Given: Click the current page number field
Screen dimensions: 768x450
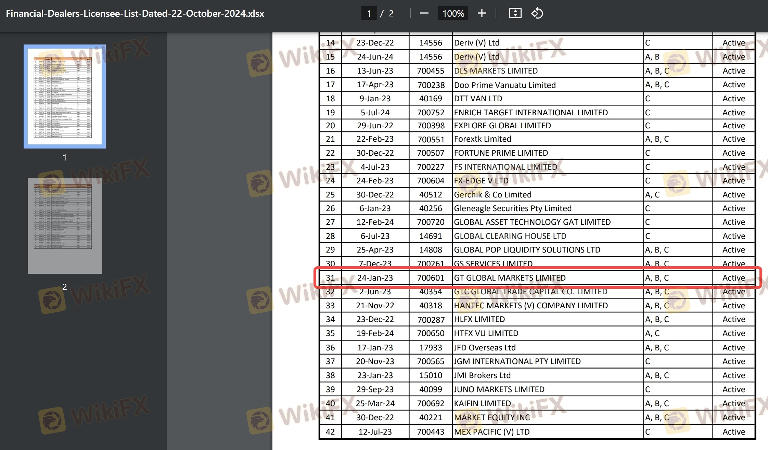Looking at the screenshot, I should point(369,14).
